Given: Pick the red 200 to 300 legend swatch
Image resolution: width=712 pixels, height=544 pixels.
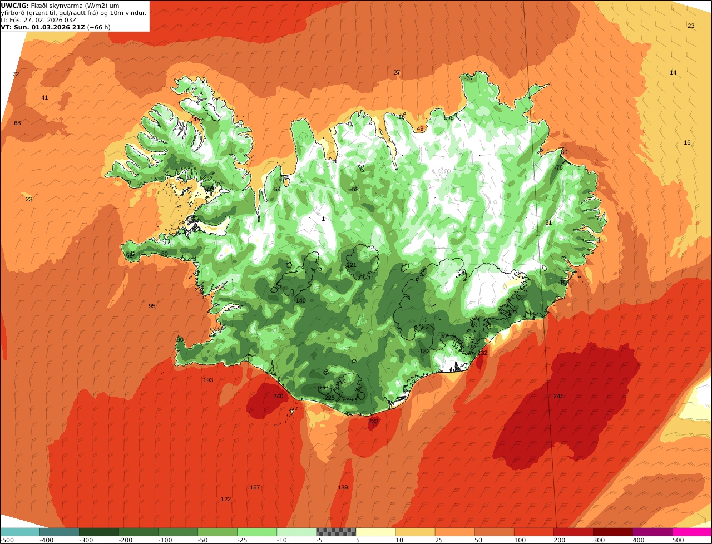Looking at the screenshot, I should point(572,532).
